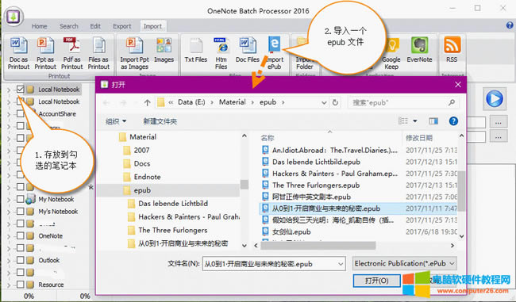The width and height of the screenshot is (516, 302).
Task: Open the address bar history dropdown
Action: pyautogui.click(x=324, y=102)
